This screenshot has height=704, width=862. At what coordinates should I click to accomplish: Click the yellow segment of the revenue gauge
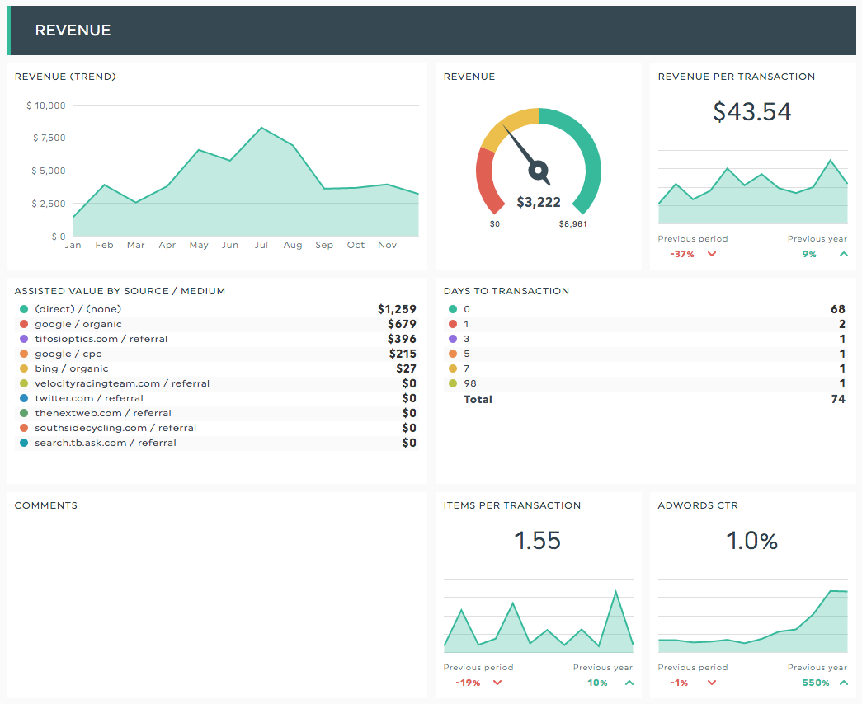(x=508, y=124)
